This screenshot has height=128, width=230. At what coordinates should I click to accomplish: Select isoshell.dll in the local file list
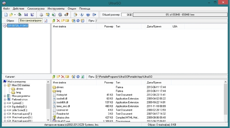click(x=62, y=99)
